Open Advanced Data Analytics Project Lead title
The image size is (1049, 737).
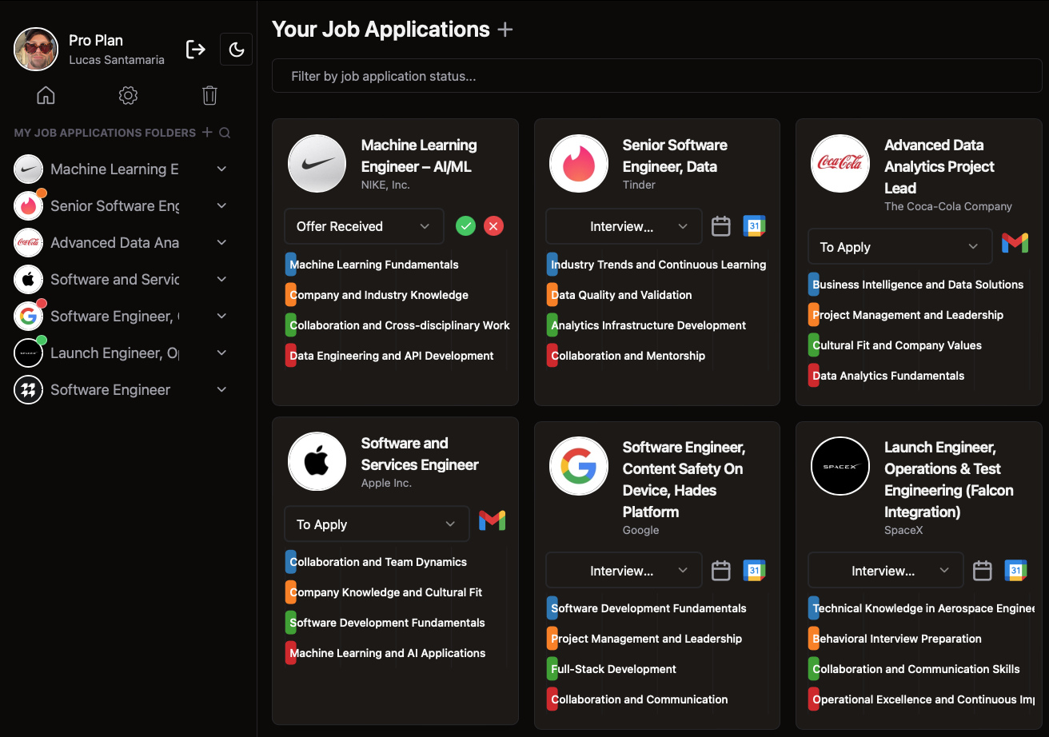point(939,166)
